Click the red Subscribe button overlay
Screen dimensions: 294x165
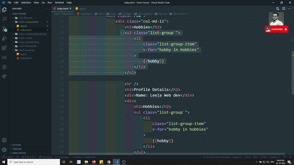277,29
